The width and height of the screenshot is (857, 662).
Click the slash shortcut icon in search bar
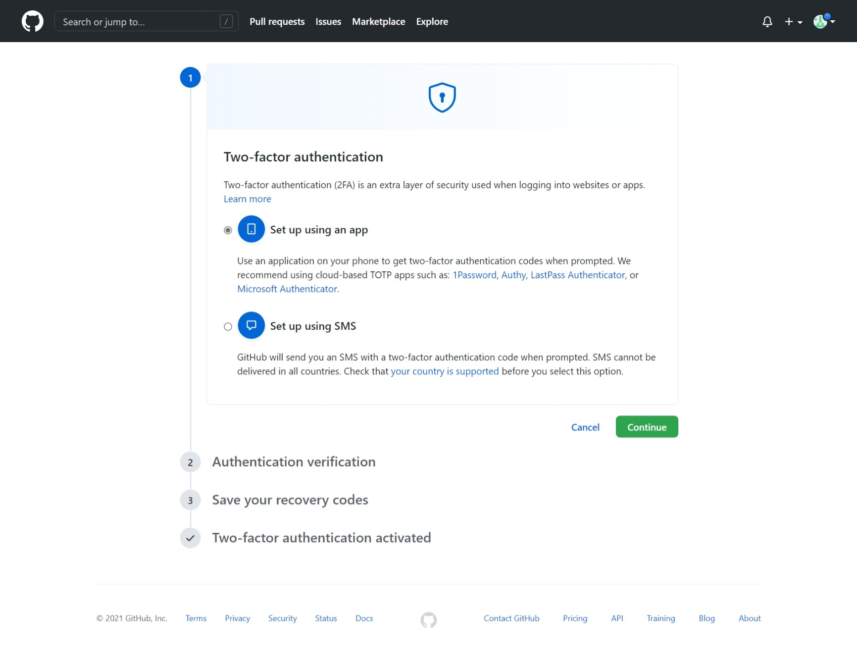[x=226, y=21]
